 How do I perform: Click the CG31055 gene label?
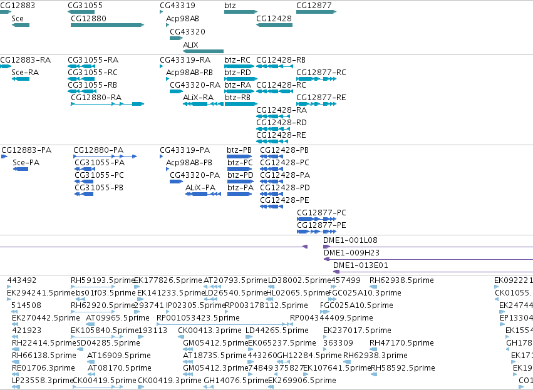pyautogui.click(x=85, y=6)
